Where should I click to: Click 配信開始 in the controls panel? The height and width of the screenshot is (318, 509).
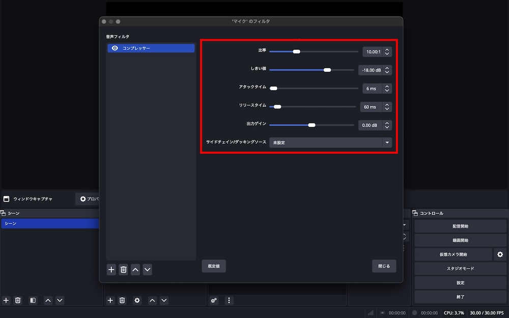pyautogui.click(x=460, y=226)
